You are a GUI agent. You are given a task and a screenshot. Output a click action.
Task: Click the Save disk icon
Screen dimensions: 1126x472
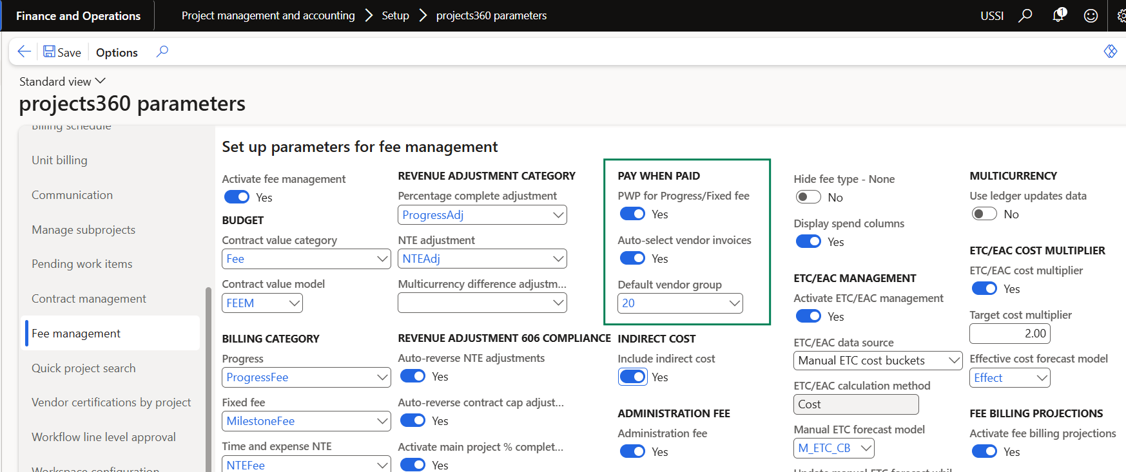(x=49, y=52)
